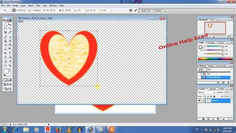Select the Pen tool
The width and height of the screenshot is (236, 133).
pos(6,57)
